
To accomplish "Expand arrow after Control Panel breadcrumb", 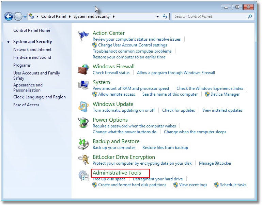I will [x=70, y=16].
